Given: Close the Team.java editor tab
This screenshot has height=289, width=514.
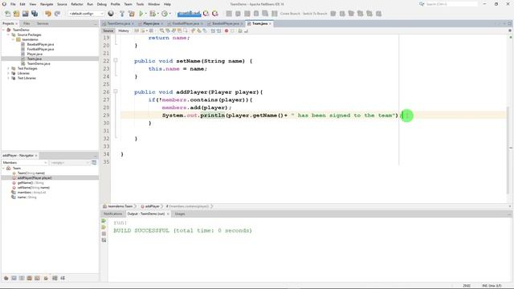Looking at the screenshot, I should tap(270, 23).
